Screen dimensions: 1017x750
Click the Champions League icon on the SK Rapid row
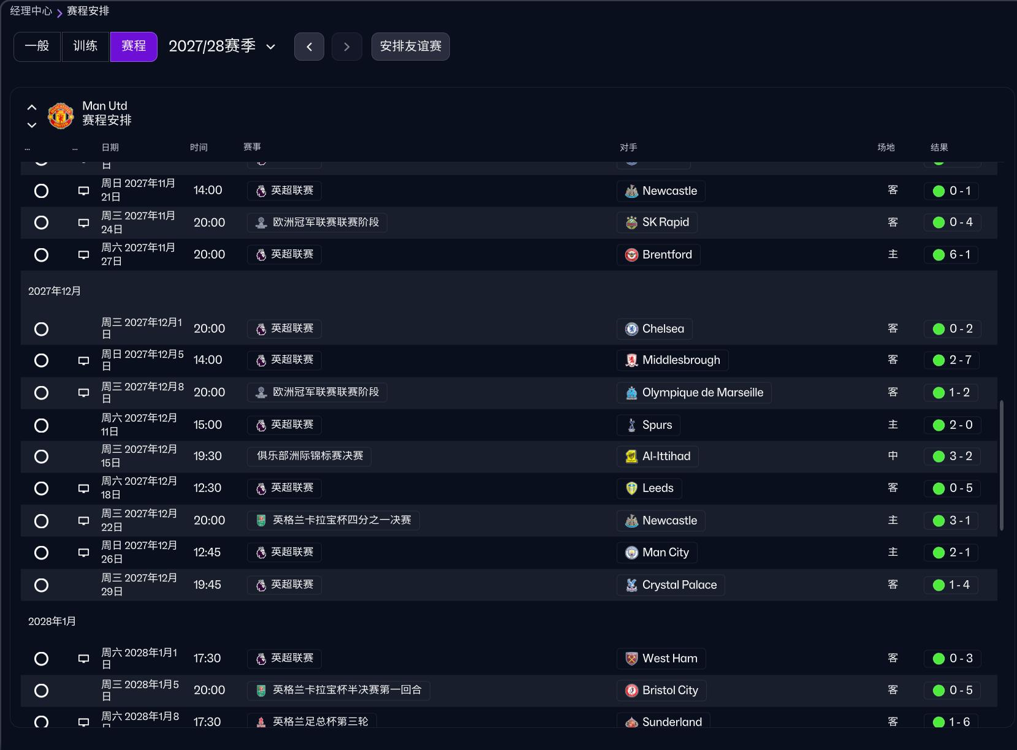tap(261, 222)
